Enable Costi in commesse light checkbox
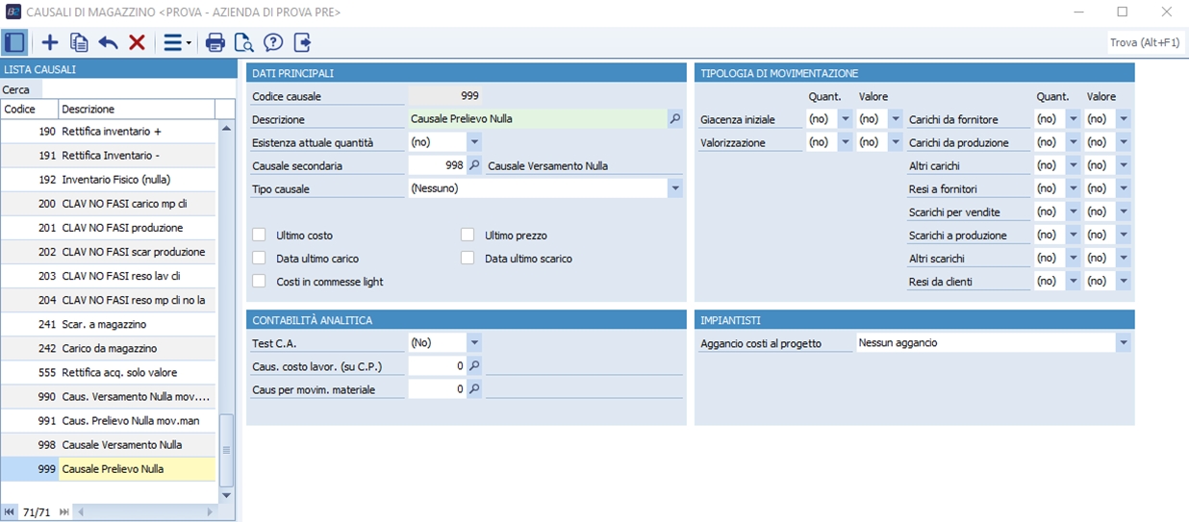Screen dimensions: 1189x522 pos(259,281)
